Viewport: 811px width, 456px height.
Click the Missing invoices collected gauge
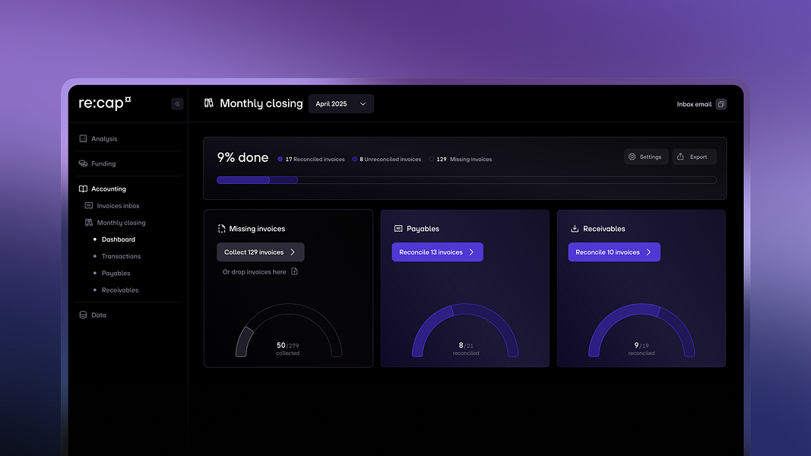(x=289, y=330)
